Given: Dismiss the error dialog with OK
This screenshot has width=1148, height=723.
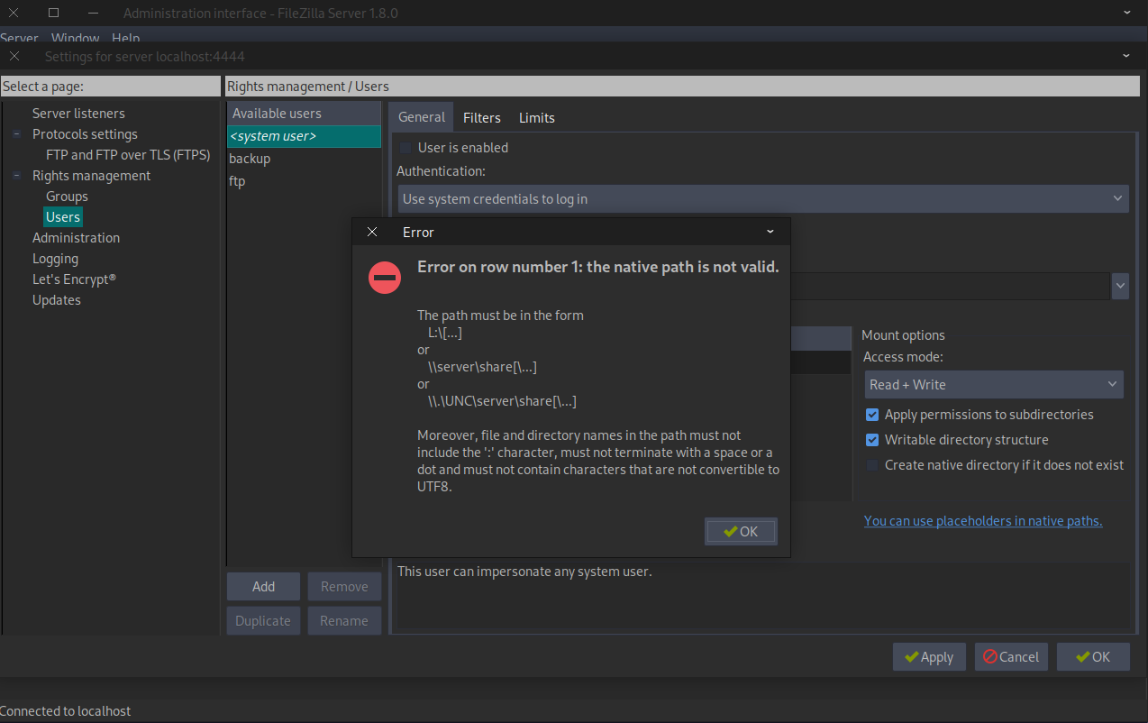Looking at the screenshot, I should coord(741,531).
